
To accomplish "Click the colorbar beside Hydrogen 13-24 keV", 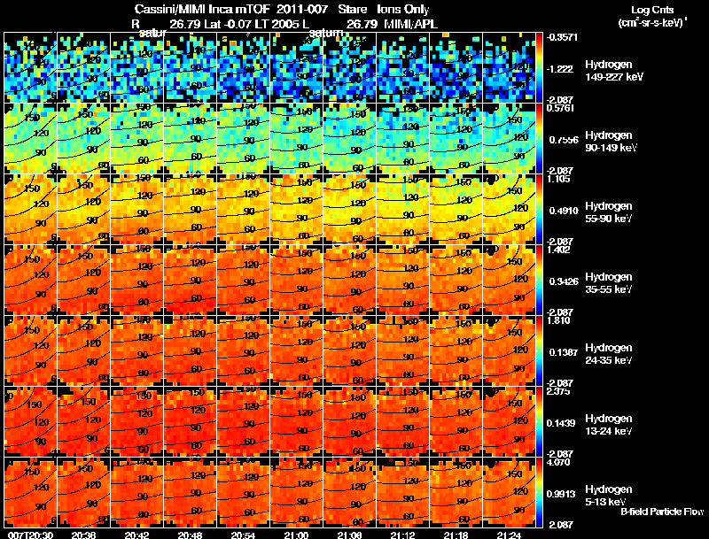I will pyautogui.click(x=539, y=422).
